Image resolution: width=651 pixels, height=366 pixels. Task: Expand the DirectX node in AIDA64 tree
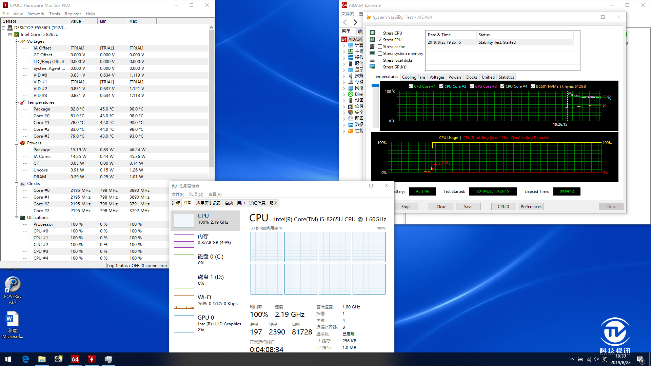344,94
